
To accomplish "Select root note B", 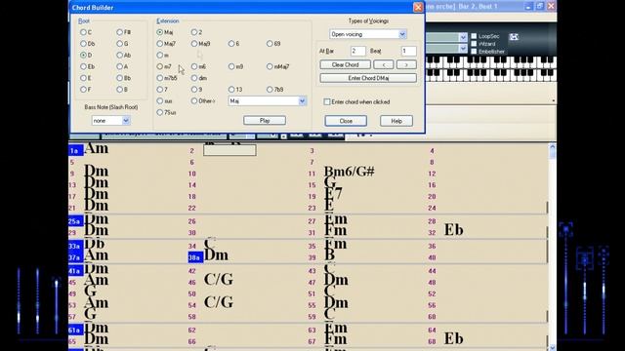I will pyautogui.click(x=119, y=90).
